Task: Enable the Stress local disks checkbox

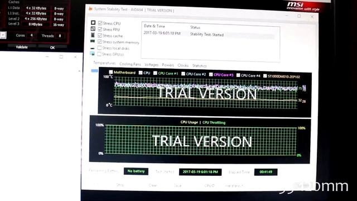Action: [x=99, y=48]
